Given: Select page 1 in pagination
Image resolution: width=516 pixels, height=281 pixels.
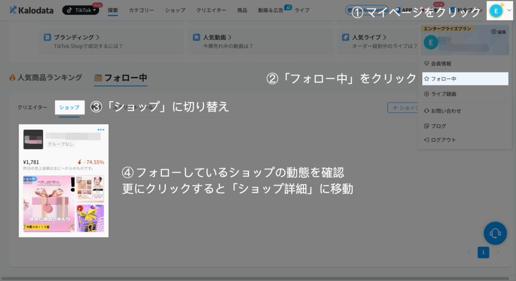Looking at the screenshot, I should click(483, 252).
